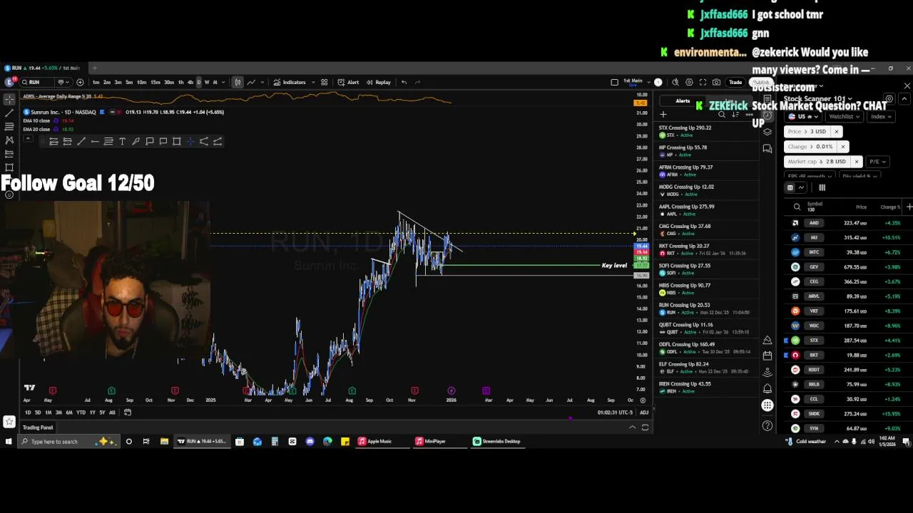This screenshot has height=513, width=913.
Task: Sort alerts with the sort icon
Action: tap(735, 115)
